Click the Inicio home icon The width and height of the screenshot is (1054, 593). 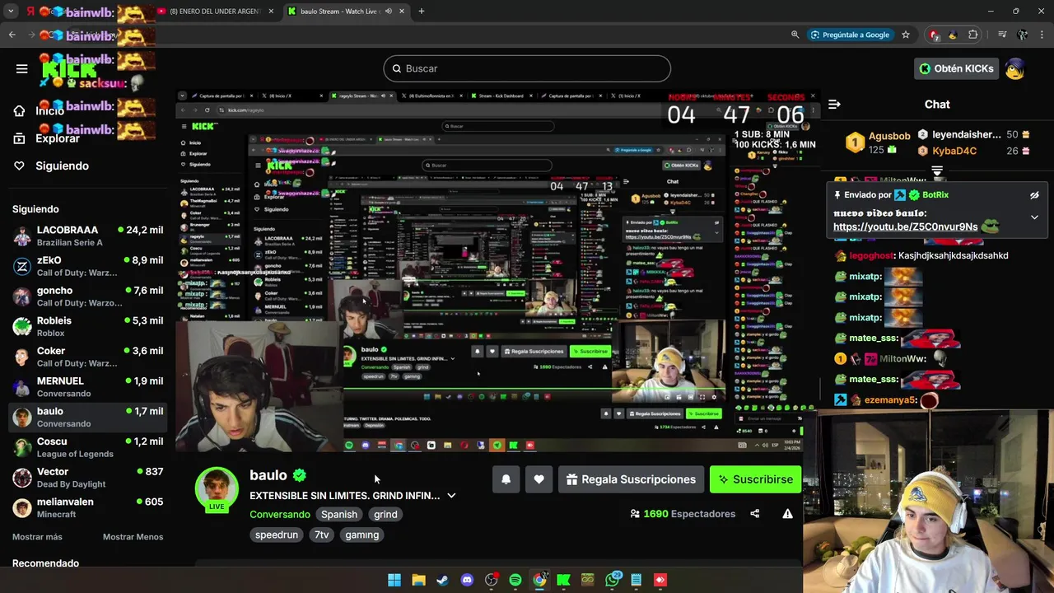19,111
